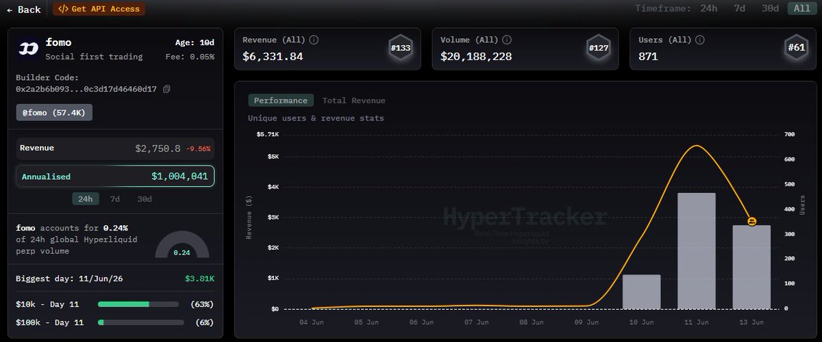Click the fomo logo avatar

pyautogui.click(x=29, y=49)
